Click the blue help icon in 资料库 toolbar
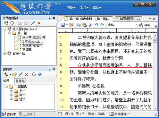The height and width of the screenshot is (118, 159). pyautogui.click(x=40, y=74)
